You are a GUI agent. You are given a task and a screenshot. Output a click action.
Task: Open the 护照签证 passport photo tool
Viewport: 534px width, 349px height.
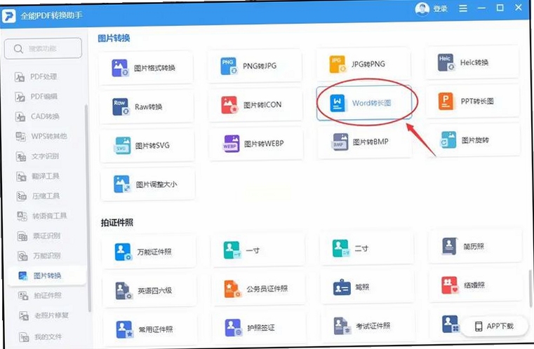pyautogui.click(x=260, y=327)
